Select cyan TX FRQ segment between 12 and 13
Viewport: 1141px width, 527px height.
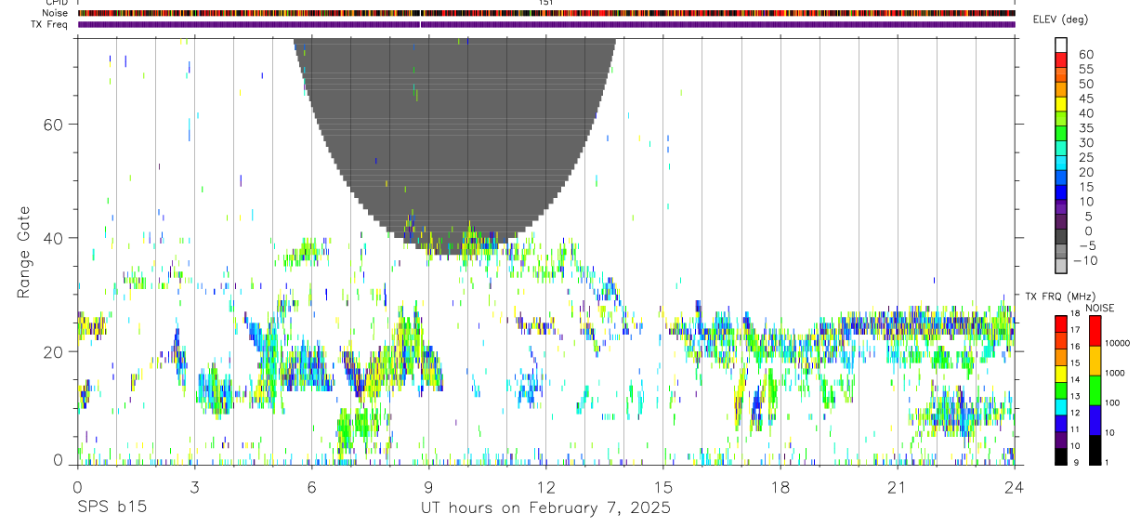point(1060,406)
